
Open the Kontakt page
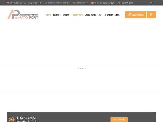click(x=109, y=15)
